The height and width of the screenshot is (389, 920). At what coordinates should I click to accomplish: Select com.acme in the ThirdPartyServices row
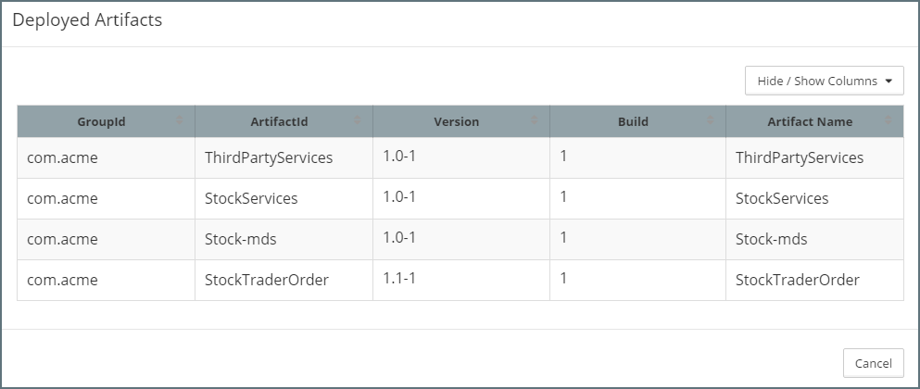(62, 157)
